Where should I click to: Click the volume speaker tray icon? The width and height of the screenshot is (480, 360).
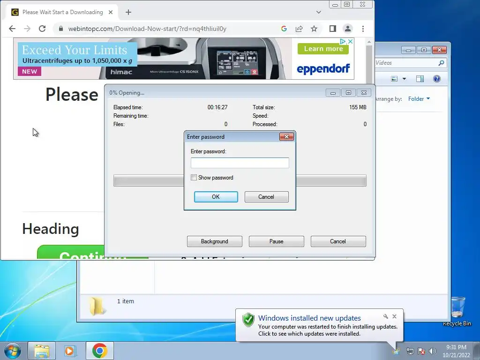point(432,351)
